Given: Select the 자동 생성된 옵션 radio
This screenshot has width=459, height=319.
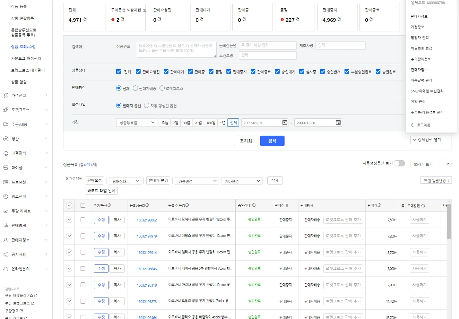Looking at the screenshot, I should (147, 105).
